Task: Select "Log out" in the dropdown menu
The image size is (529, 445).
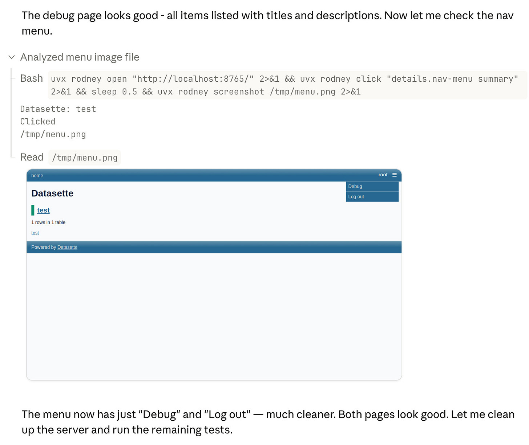Action: pos(356,196)
